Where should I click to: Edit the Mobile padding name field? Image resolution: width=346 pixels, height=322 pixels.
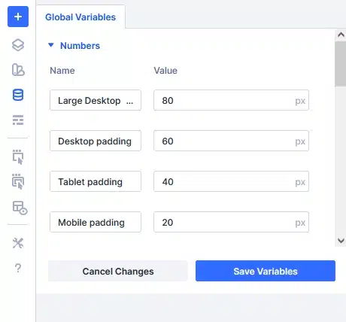pos(96,222)
